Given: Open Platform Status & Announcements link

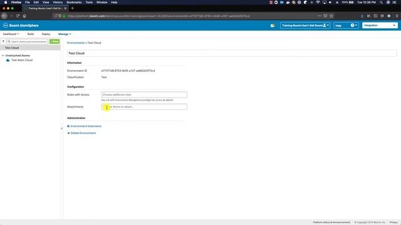Looking at the screenshot, I should coord(331,222).
